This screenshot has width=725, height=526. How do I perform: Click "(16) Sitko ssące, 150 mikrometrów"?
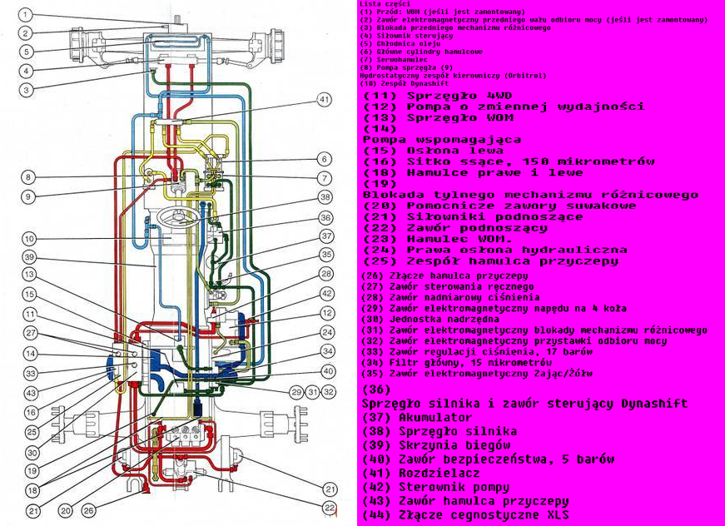[x=509, y=162]
